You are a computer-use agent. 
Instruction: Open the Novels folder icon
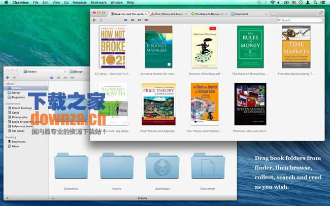pyautogui.click(x=117, y=166)
